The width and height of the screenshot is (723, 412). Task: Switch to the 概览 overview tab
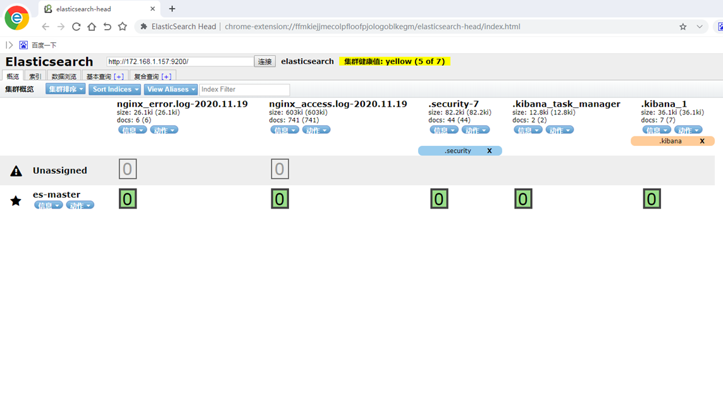tap(13, 76)
